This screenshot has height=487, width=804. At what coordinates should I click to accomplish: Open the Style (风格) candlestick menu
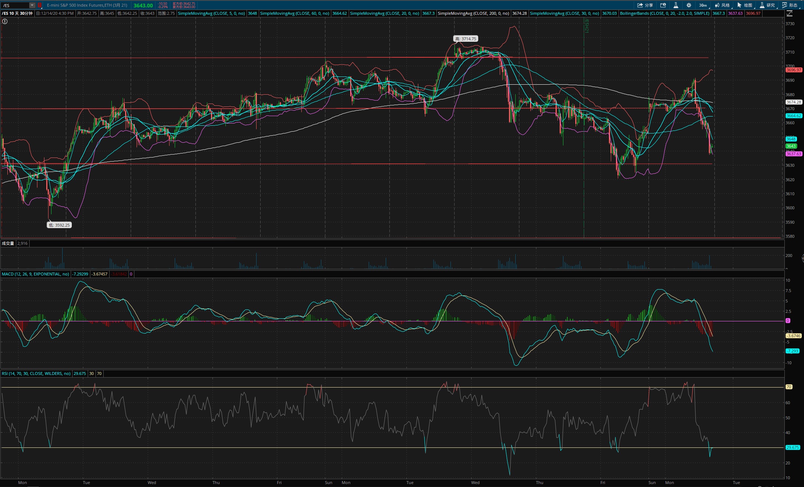(x=722, y=5)
